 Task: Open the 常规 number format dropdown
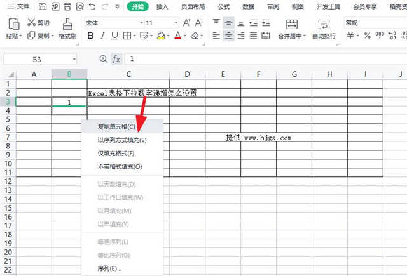[x=375, y=23]
